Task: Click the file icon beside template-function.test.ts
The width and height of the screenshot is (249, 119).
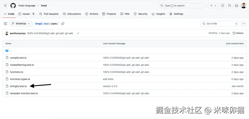Action: coord(7,93)
